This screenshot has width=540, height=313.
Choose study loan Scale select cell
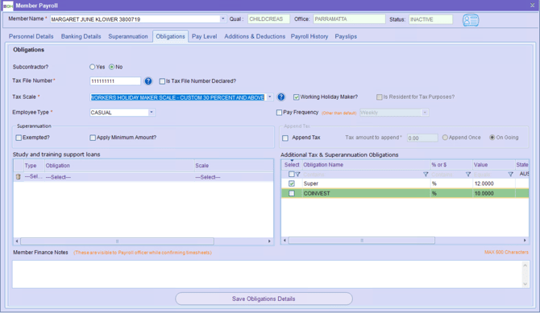[x=234, y=177]
